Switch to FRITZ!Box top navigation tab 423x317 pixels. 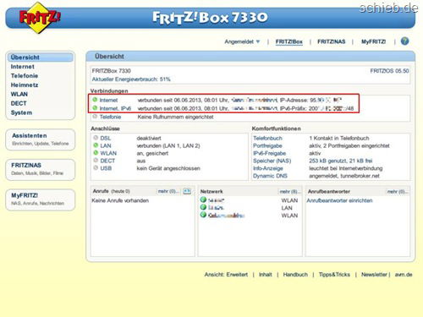point(289,41)
